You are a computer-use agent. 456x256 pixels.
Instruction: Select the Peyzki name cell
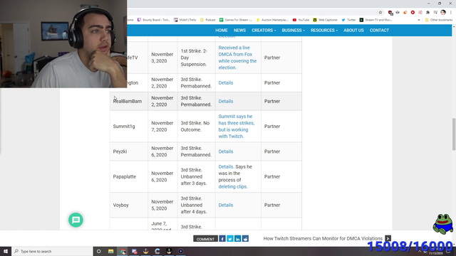click(129, 151)
